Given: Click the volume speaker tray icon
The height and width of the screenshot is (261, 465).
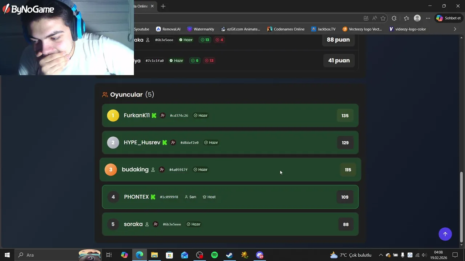Looking at the screenshot, I should click(424, 255).
